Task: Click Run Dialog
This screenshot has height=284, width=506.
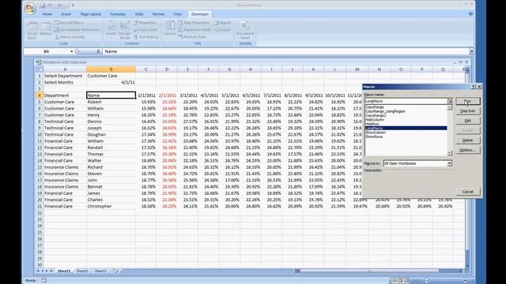Action: tap(145, 37)
